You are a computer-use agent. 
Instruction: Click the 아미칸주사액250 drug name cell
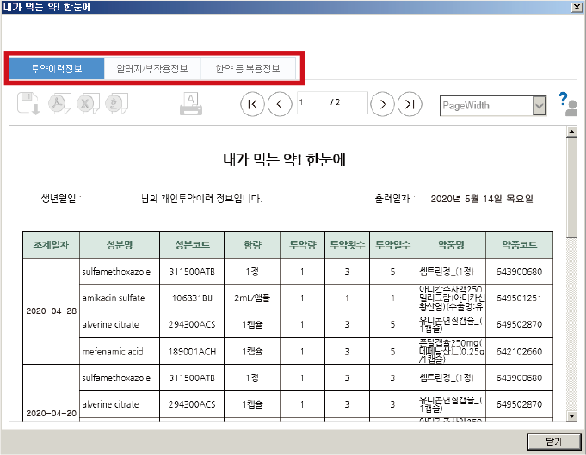pos(451,298)
